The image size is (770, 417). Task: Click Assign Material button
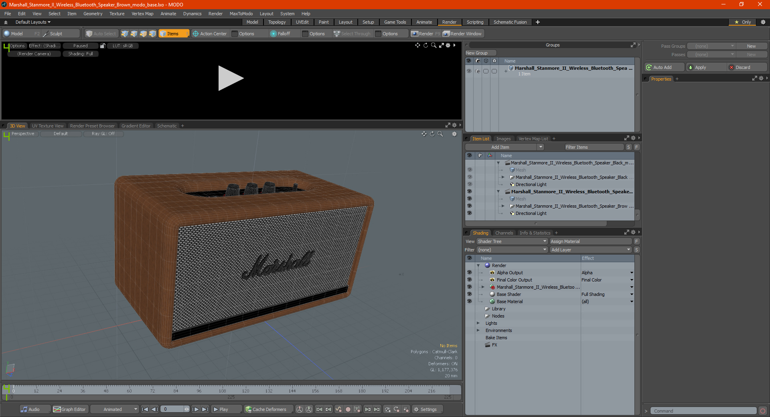pos(590,241)
